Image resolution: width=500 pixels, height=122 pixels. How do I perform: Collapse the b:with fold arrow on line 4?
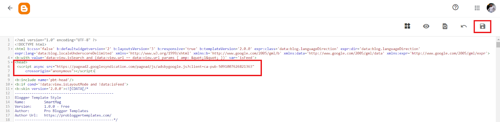tap(12, 58)
